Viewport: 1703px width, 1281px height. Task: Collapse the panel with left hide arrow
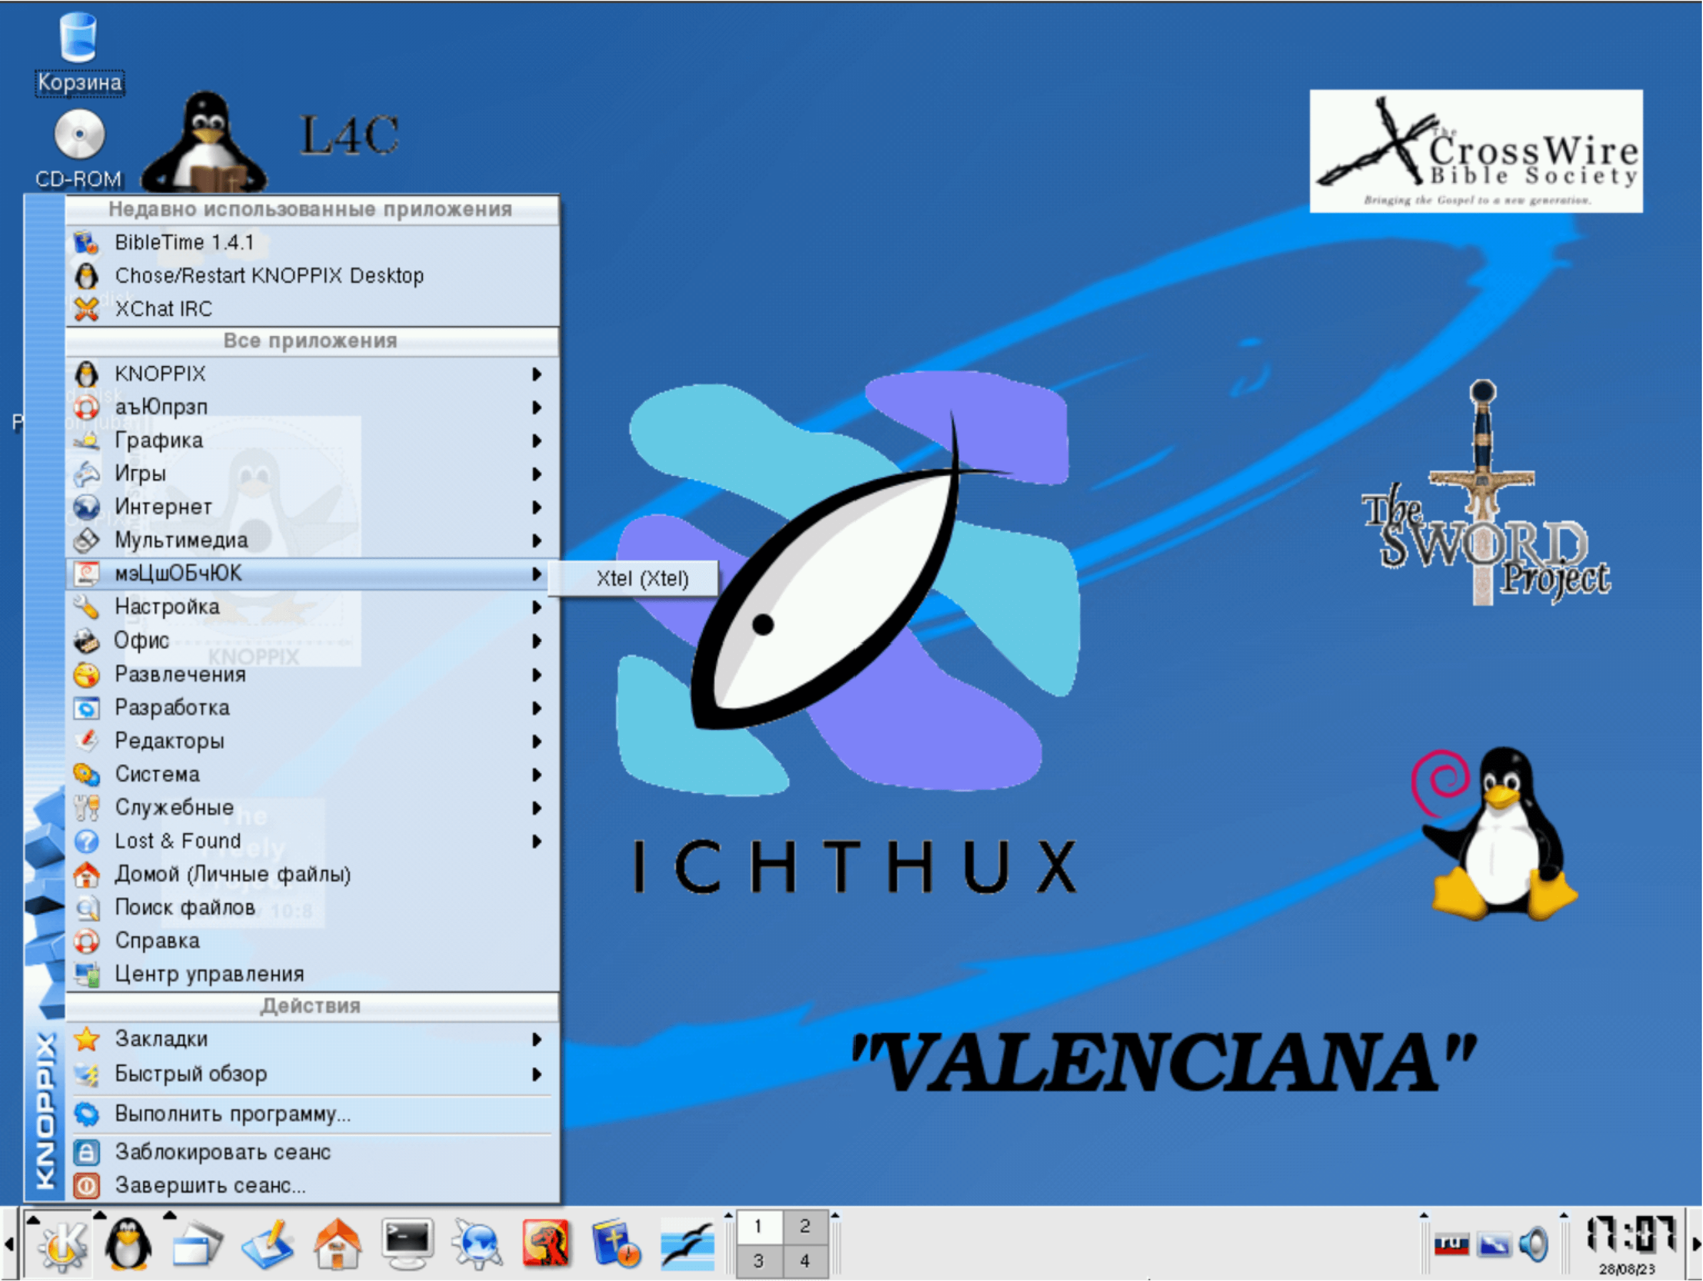point(8,1244)
